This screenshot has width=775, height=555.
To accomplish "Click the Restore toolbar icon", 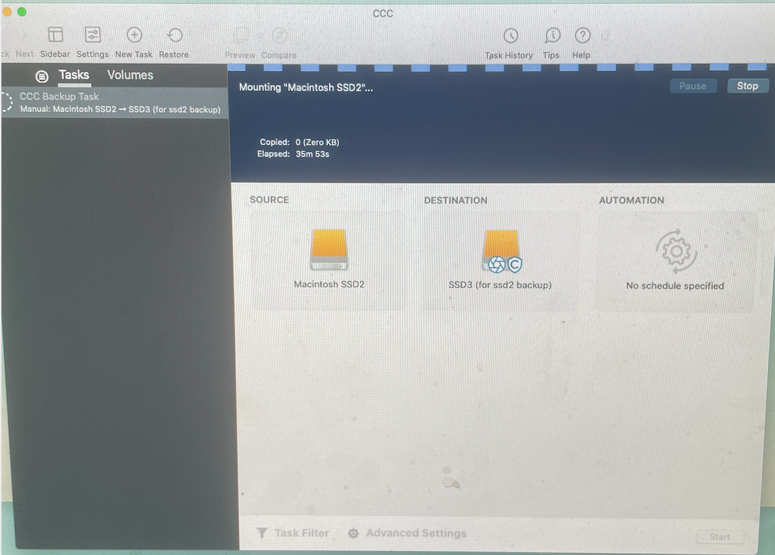I will click(174, 35).
